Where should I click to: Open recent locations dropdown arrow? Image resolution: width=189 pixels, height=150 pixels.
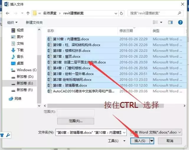click(22, 13)
